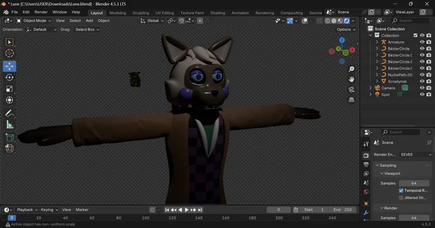This screenshot has width=435, height=228.
Task: Switch to wireframe viewport shading
Action: [327, 21]
